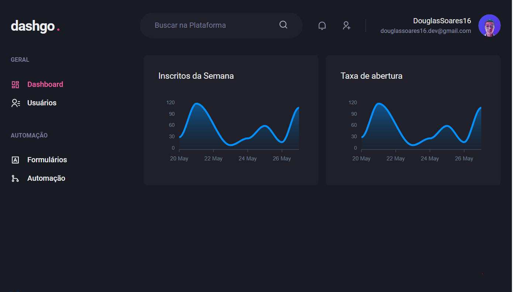Click 22 May label in Inscritos chart
Image resolution: width=513 pixels, height=292 pixels.
click(213, 159)
